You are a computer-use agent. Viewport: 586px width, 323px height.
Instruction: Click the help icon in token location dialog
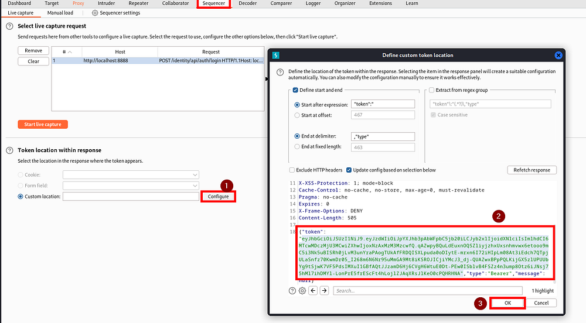[280, 72]
